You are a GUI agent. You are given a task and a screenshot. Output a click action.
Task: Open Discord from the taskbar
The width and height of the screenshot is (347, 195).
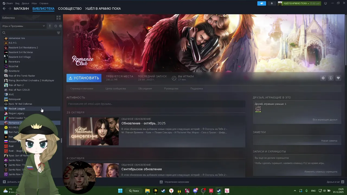pos(195,191)
